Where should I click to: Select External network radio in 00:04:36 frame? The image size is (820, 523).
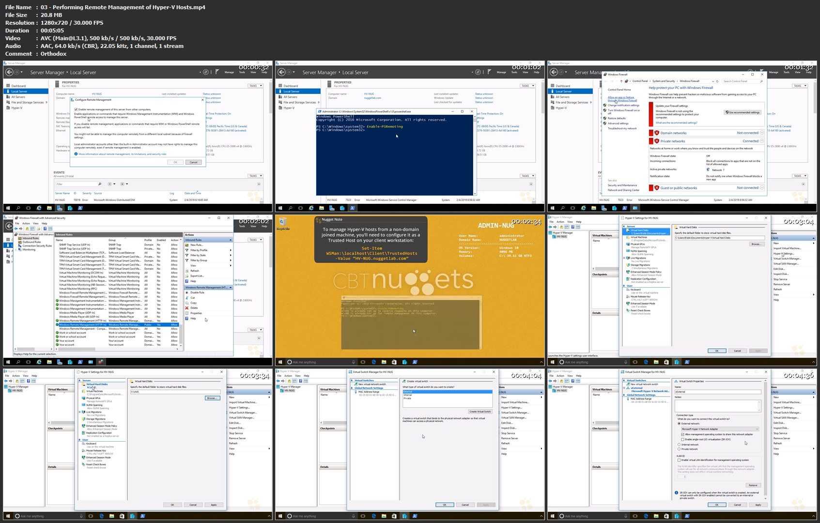679,424
